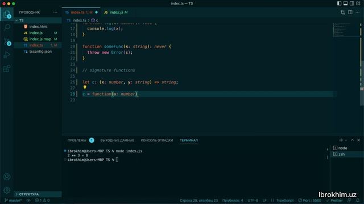Close the bottom panel

359,140
